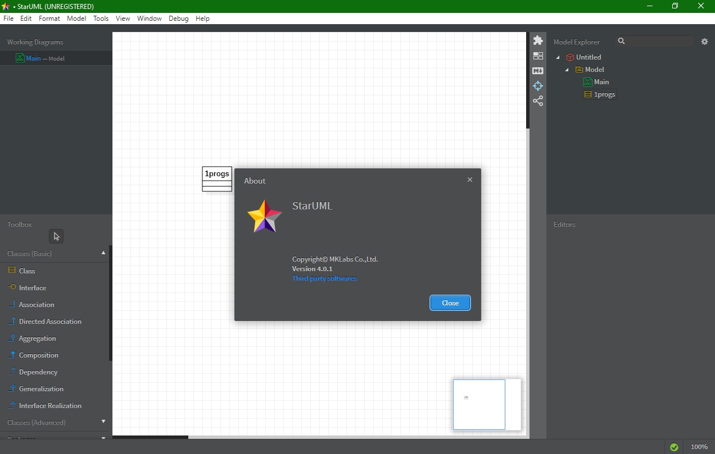
Task: Open the Markdown documentation icon
Action: [538, 71]
